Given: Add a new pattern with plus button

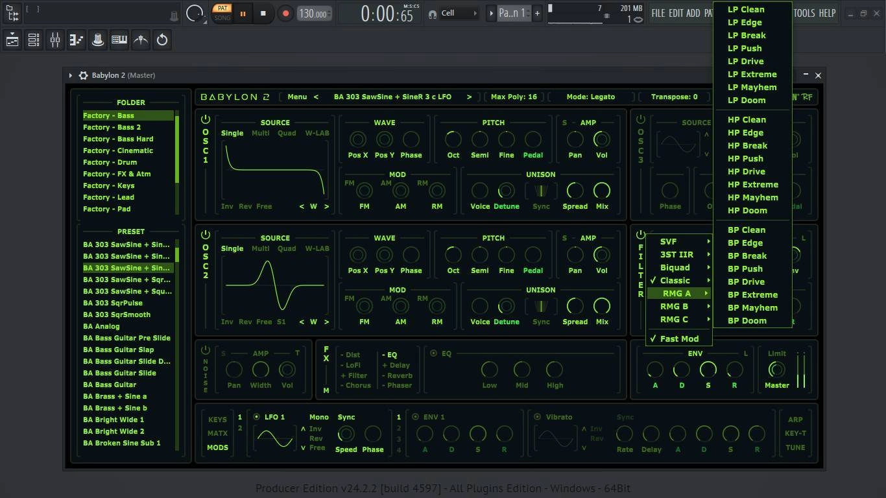Looking at the screenshot, I should coord(537,13).
